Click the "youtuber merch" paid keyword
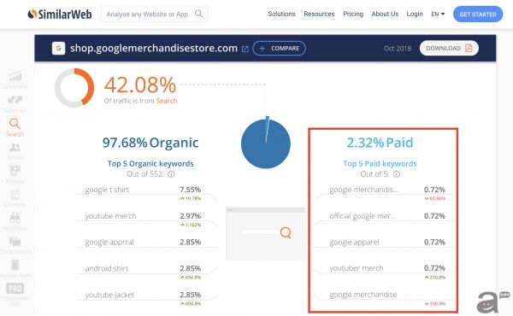The height and width of the screenshot is (316, 513). pos(357,268)
